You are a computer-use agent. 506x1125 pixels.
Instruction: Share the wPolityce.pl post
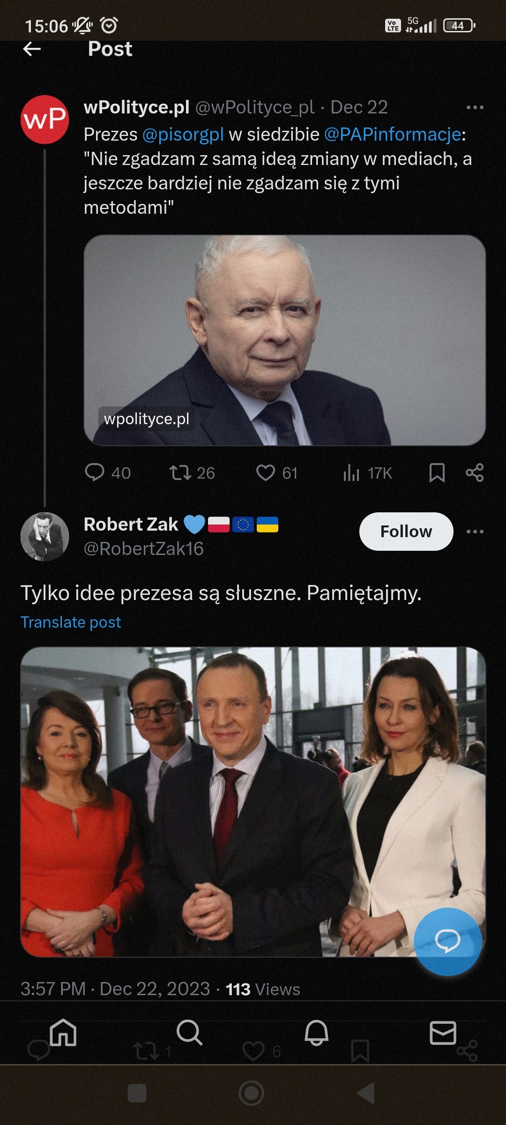(x=475, y=472)
